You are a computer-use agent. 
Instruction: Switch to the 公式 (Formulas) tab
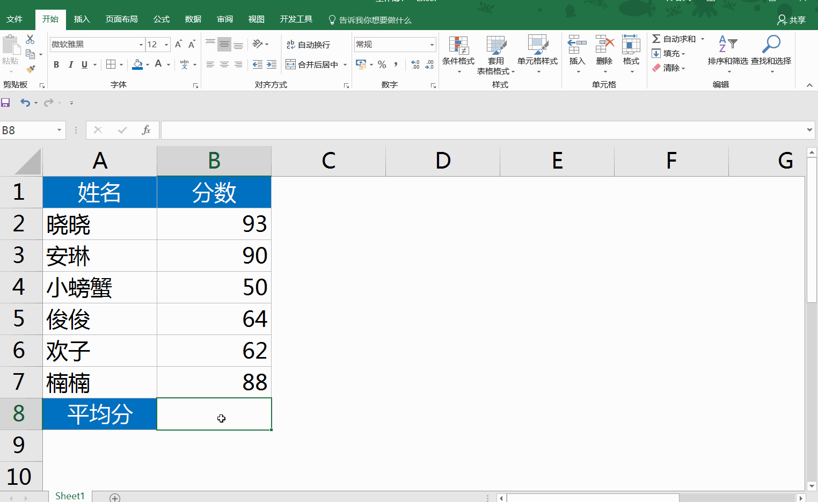pyautogui.click(x=161, y=19)
